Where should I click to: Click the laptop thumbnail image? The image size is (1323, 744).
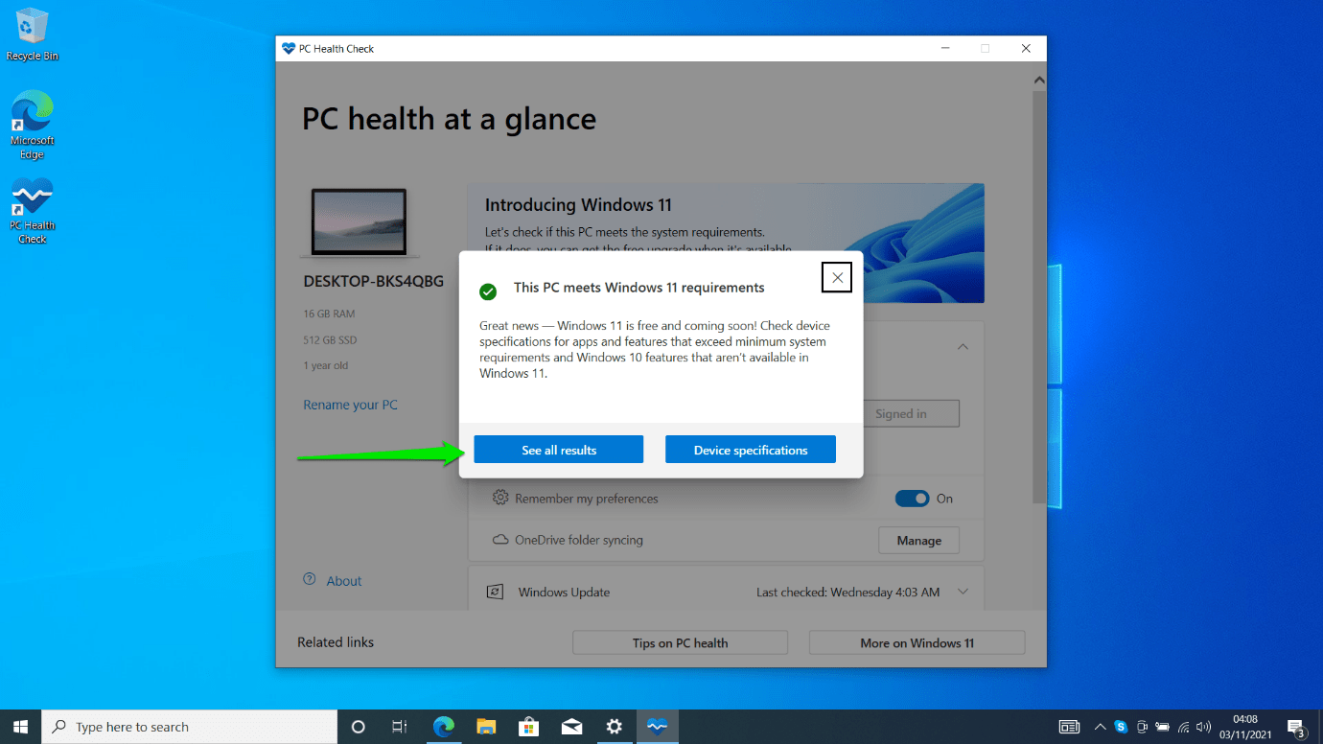[x=360, y=222]
